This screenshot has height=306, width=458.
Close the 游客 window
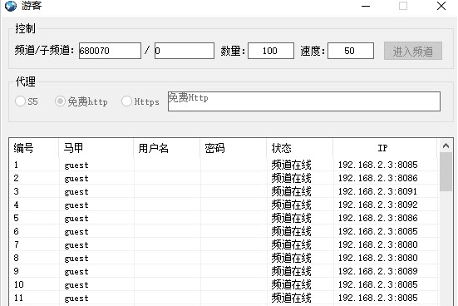click(x=441, y=6)
